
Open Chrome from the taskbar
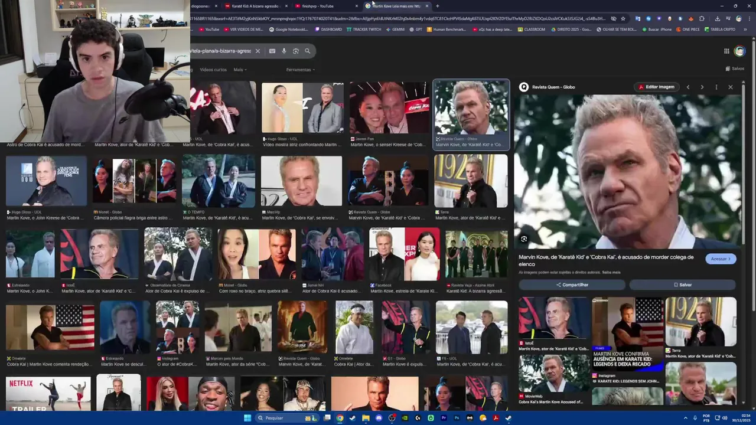[340, 418]
